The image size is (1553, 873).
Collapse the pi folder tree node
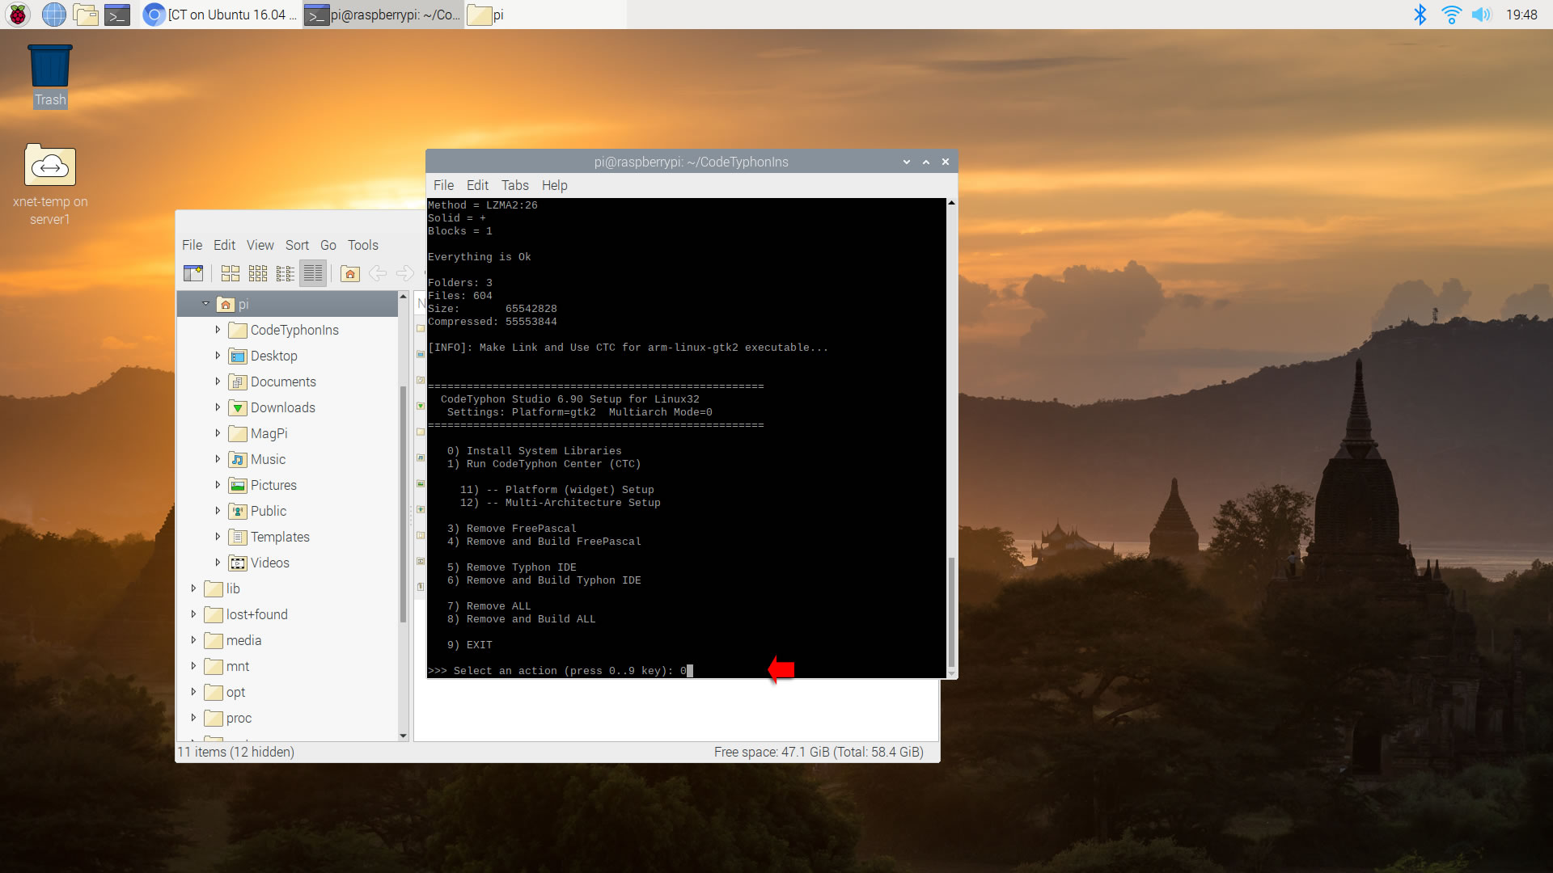click(x=205, y=304)
